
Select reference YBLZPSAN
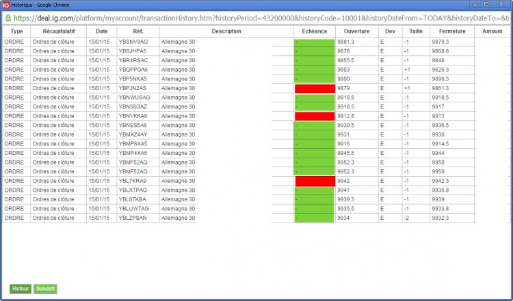pos(133,218)
